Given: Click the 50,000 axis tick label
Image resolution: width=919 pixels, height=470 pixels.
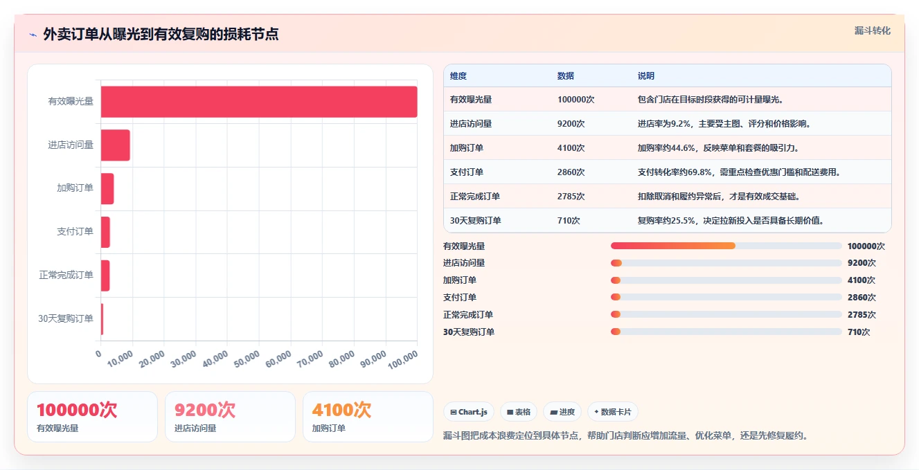Looking at the screenshot, I should point(246,359).
